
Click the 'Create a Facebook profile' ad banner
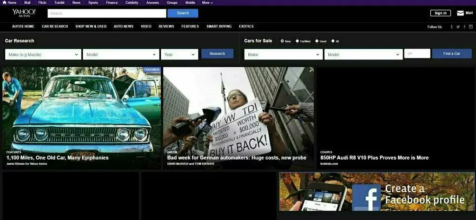(377, 192)
